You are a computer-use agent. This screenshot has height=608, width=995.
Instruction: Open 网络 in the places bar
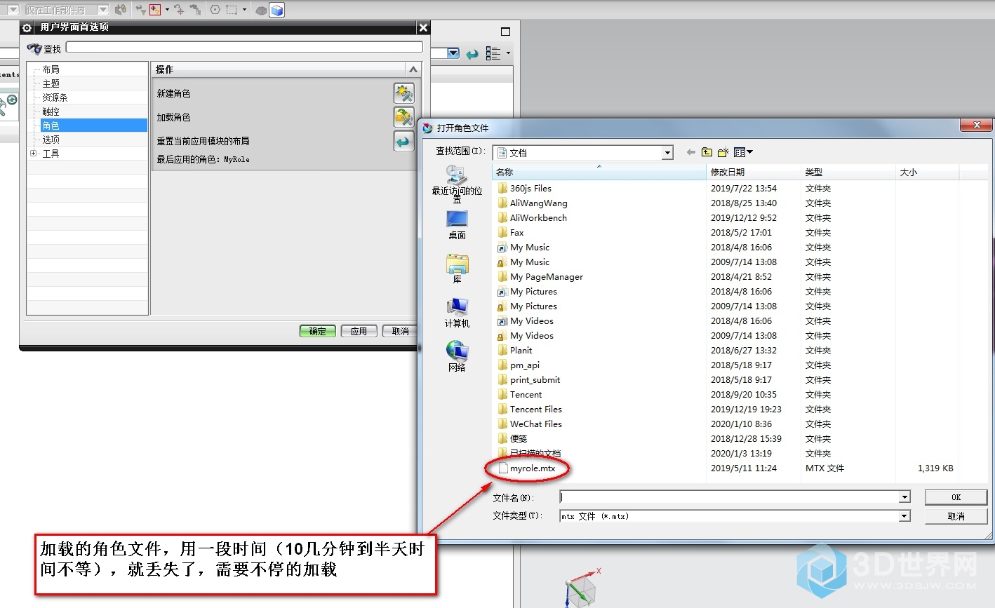pyautogui.click(x=457, y=356)
